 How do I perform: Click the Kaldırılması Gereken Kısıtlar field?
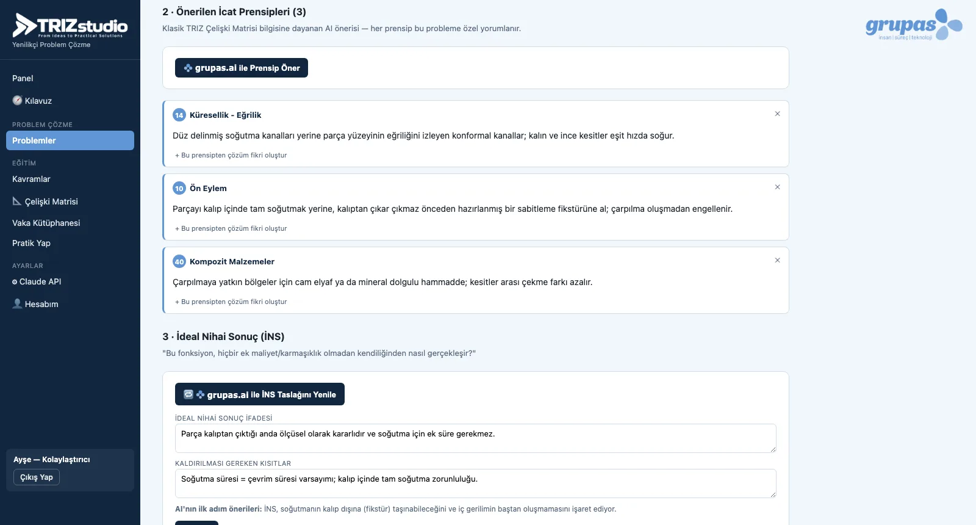476,483
